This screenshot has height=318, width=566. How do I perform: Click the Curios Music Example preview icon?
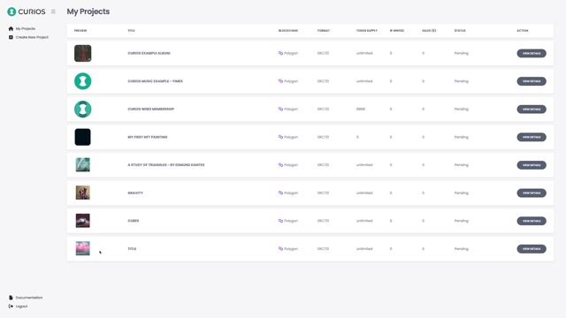(x=82, y=81)
